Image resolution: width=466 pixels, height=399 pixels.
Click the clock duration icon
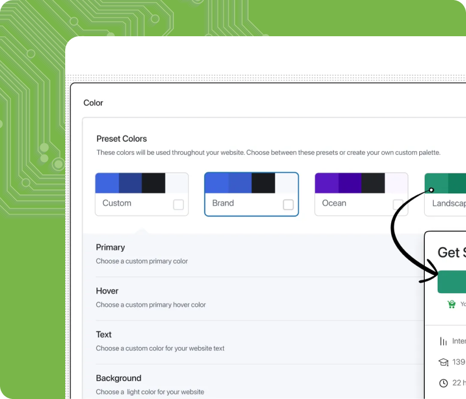444,383
